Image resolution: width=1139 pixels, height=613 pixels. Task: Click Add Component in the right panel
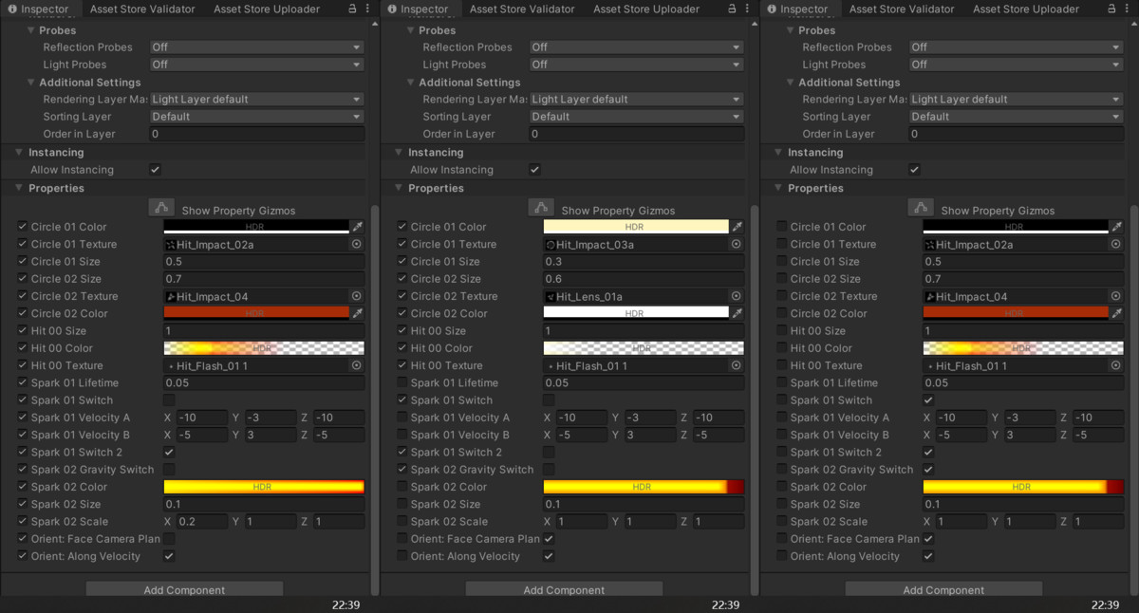[x=943, y=589]
